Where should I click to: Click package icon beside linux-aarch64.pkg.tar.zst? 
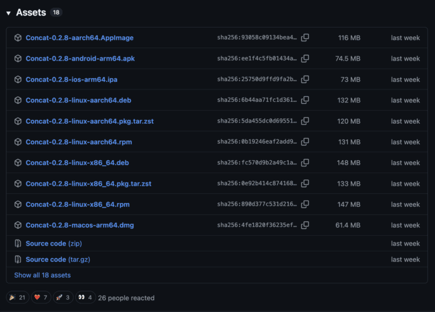(x=18, y=121)
